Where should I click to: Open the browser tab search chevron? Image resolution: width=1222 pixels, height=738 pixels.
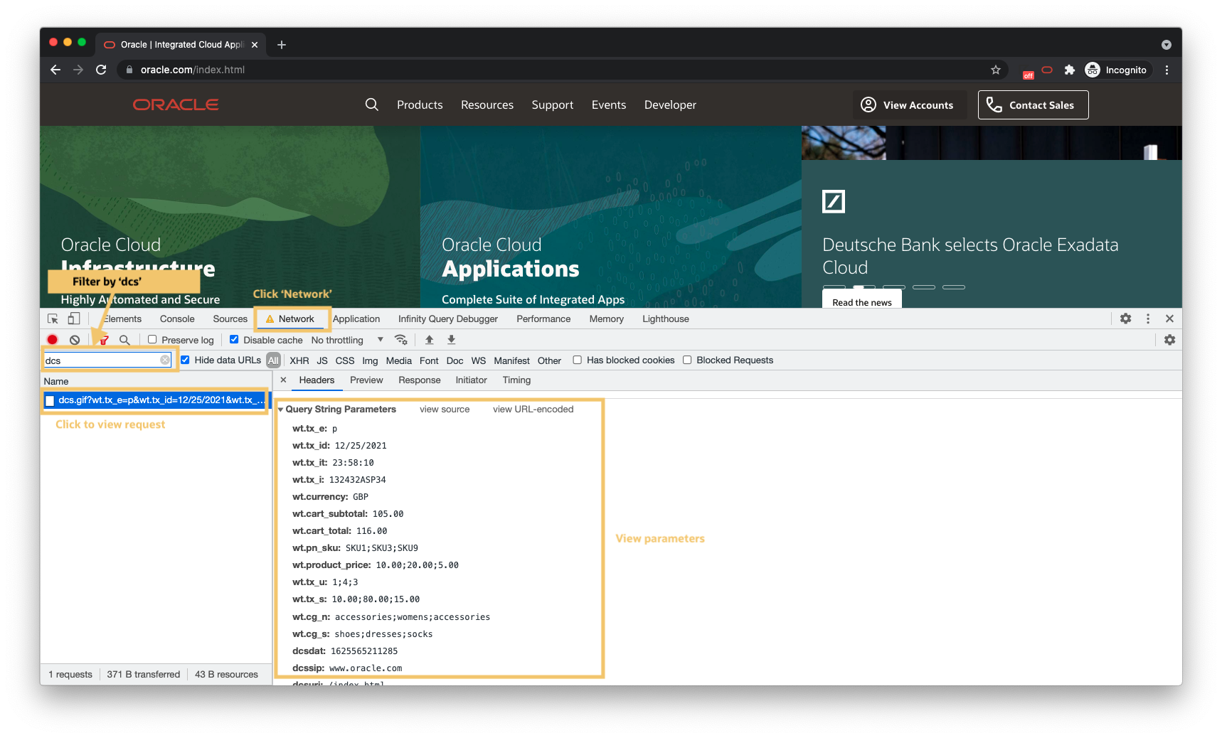[1167, 44]
